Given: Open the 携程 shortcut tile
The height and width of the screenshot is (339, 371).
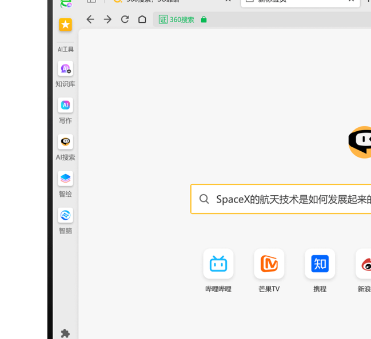Looking at the screenshot, I should coord(320,264).
